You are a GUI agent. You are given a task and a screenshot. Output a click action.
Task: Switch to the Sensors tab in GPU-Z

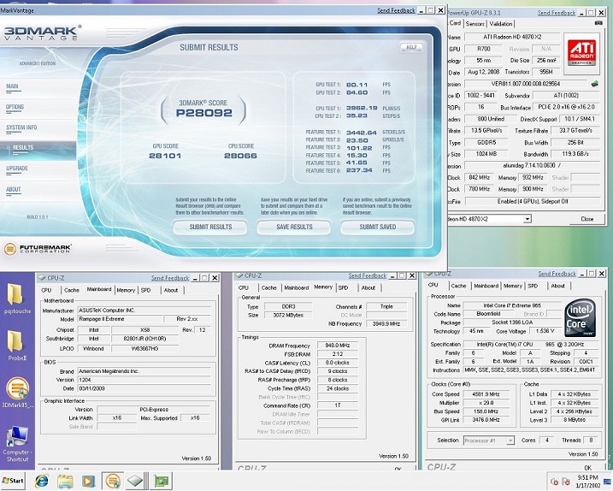point(475,24)
